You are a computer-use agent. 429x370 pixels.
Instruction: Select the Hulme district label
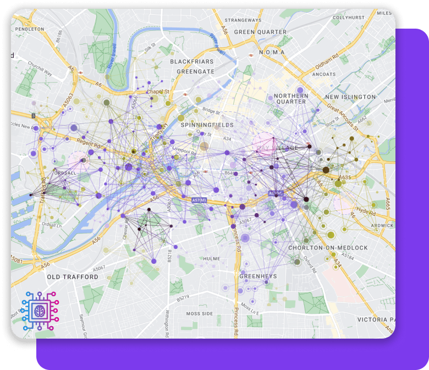[x=212, y=258]
